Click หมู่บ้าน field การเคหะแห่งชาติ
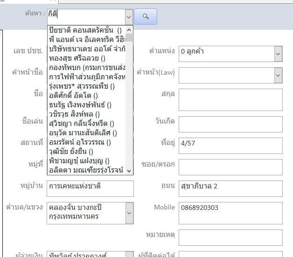Screen dimensions: 293x257 pos(90,188)
